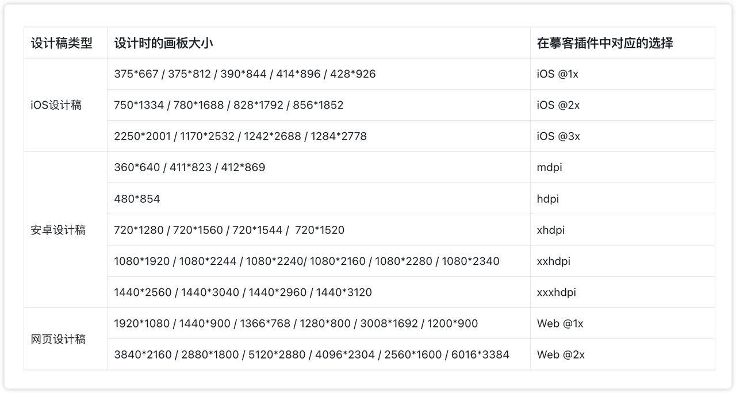Viewport: 736px width, 393px height.
Task: Pick the Web @1x cell
Action: click(x=560, y=323)
